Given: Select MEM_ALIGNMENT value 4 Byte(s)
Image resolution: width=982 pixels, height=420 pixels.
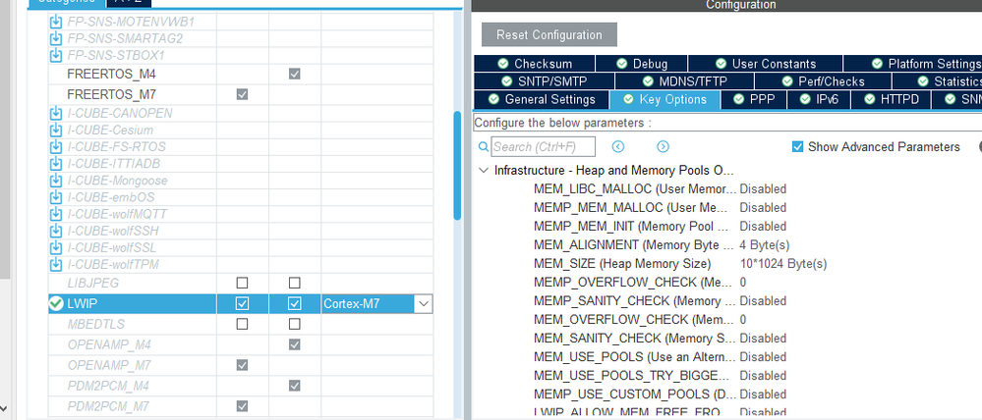Looking at the screenshot, I should (764, 245).
